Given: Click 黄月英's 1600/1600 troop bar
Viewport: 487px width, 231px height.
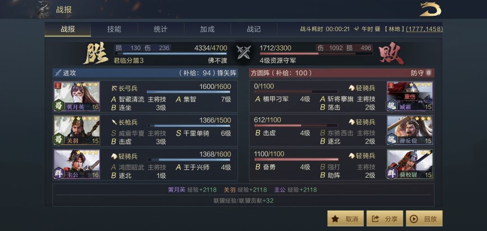Looking at the screenshot, I should [188, 92].
